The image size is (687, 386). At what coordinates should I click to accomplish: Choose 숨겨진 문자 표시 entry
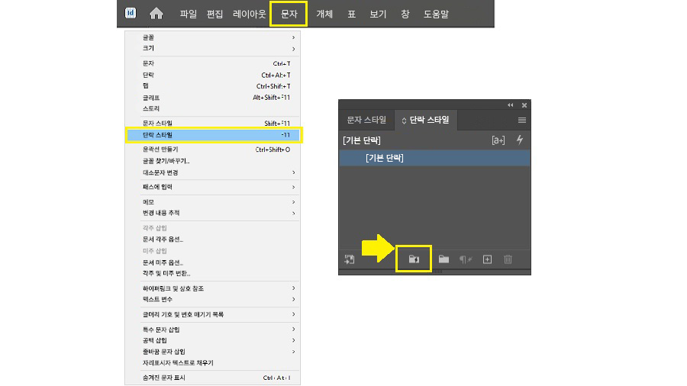212,378
